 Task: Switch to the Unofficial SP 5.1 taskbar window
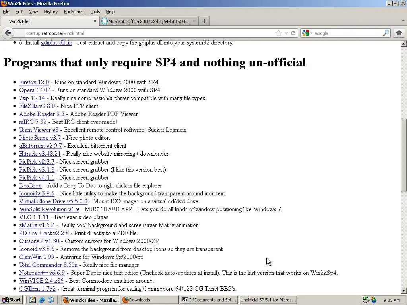tap(267, 300)
